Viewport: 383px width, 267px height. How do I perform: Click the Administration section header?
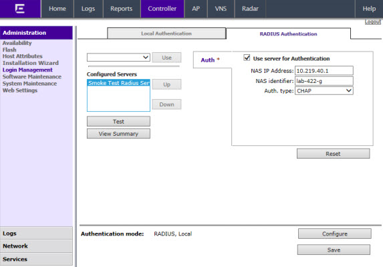click(36, 33)
